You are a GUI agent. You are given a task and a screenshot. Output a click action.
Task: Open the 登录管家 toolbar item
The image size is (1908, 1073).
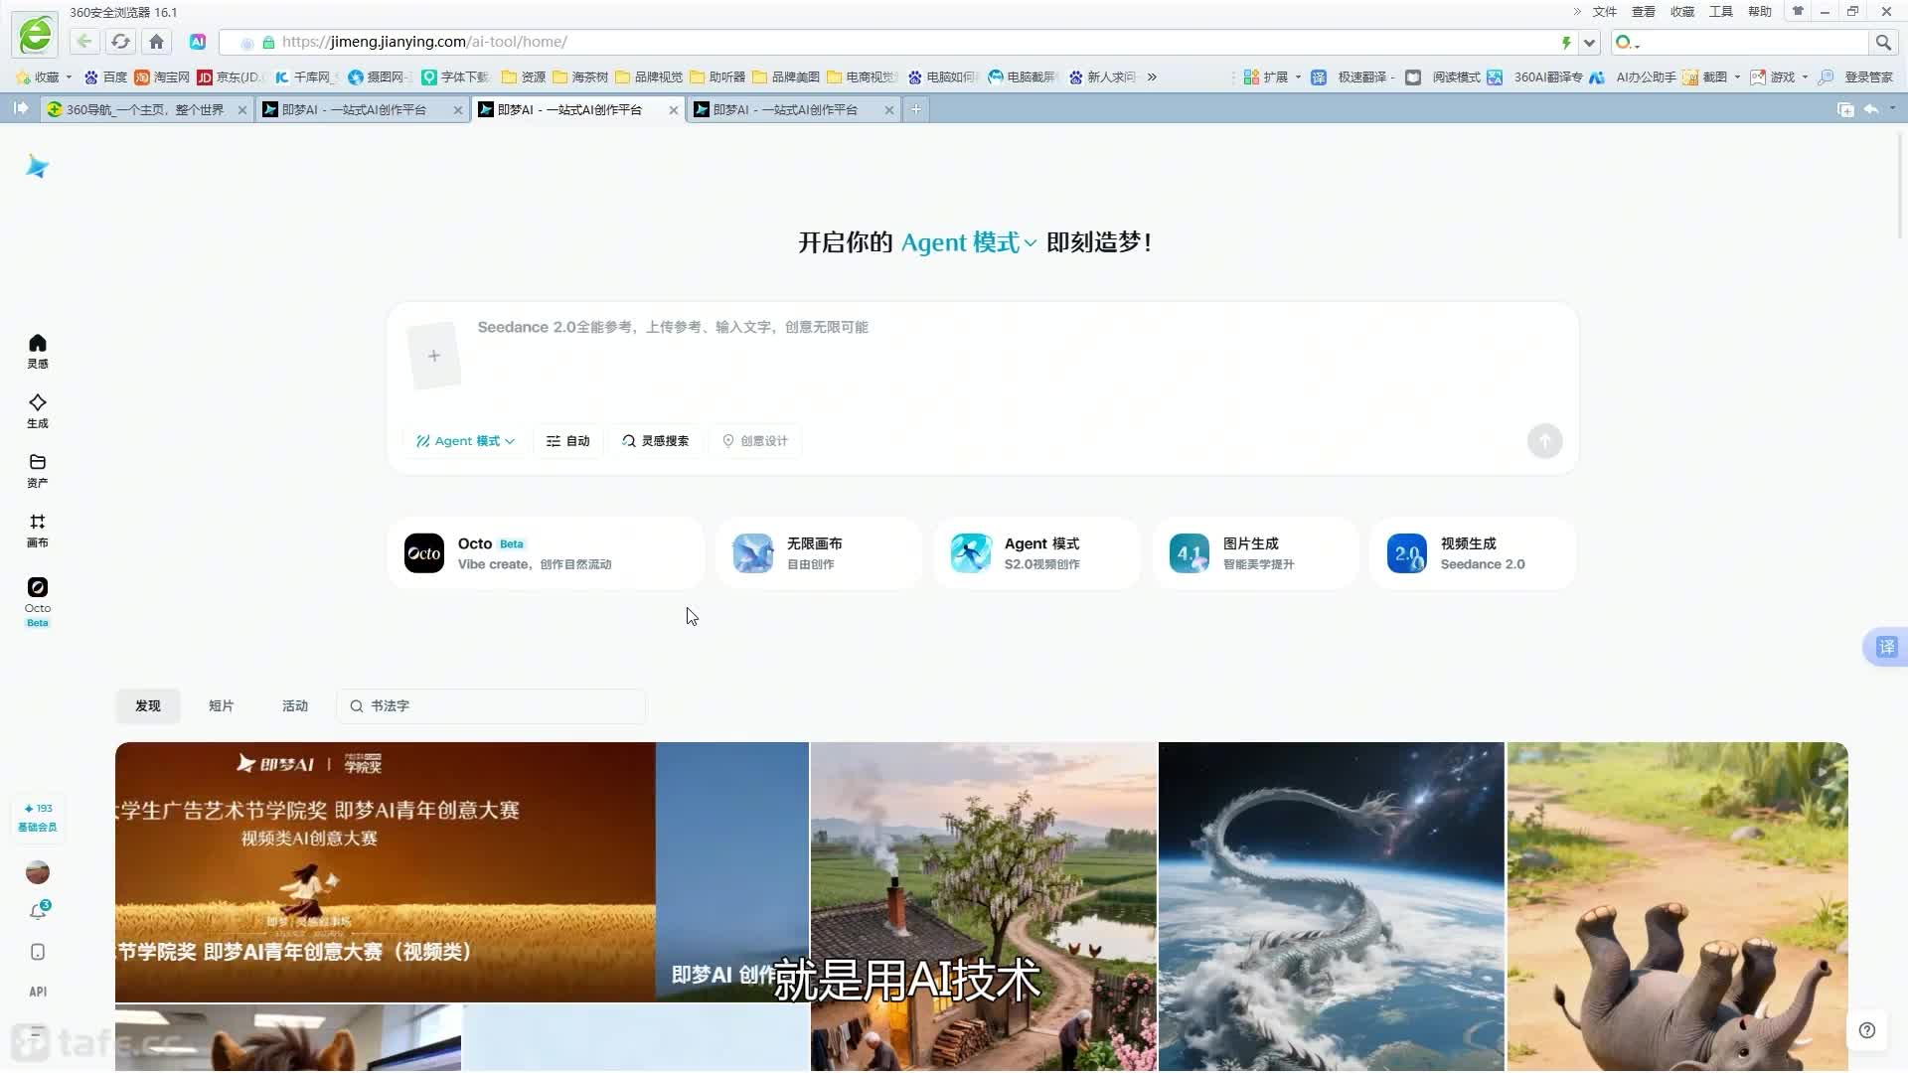pyautogui.click(x=1856, y=77)
